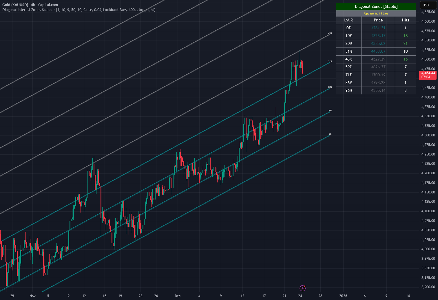
Task: Click the hits value 15 in the 43% row
Action: click(x=405, y=59)
